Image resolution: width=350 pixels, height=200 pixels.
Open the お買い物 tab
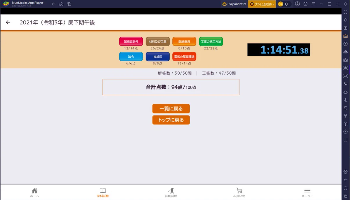click(239, 192)
